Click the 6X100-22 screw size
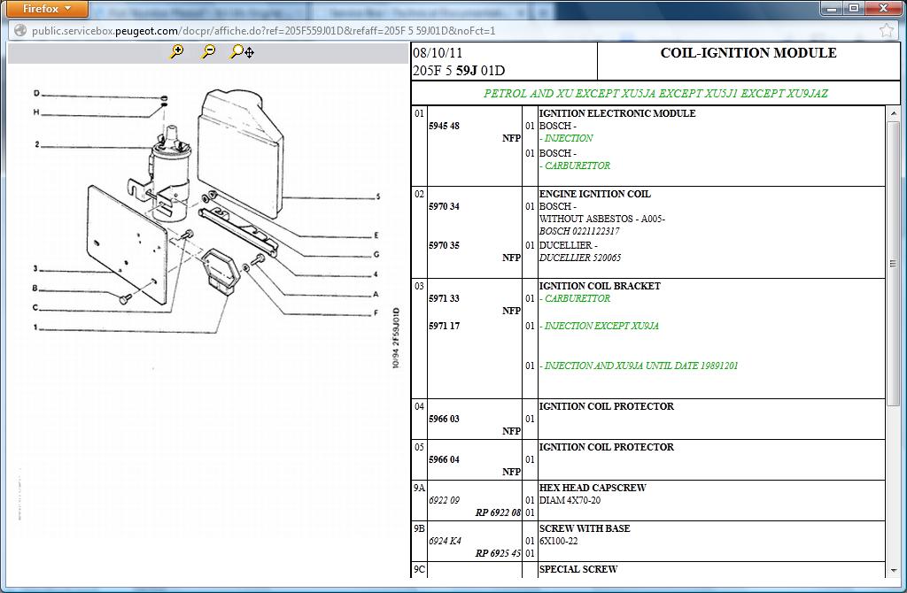The width and height of the screenshot is (907, 593). tap(558, 541)
